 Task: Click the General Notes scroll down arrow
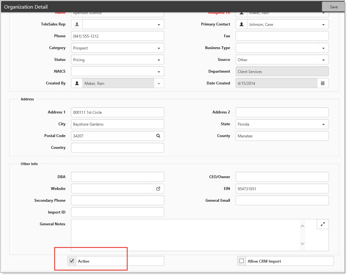point(302,243)
